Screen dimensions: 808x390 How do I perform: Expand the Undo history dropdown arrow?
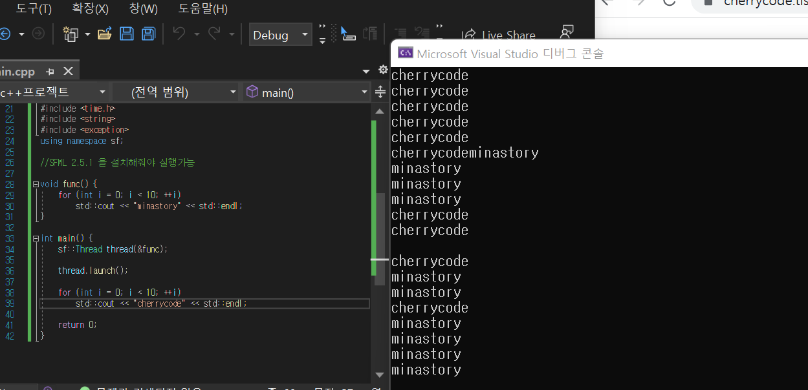click(197, 34)
